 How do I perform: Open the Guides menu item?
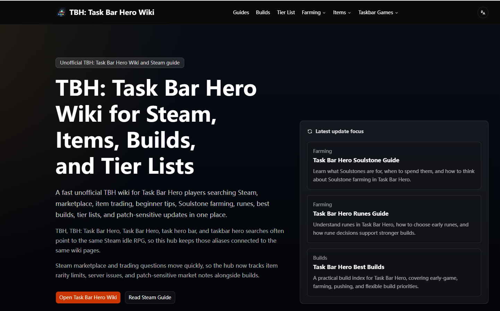tap(241, 12)
